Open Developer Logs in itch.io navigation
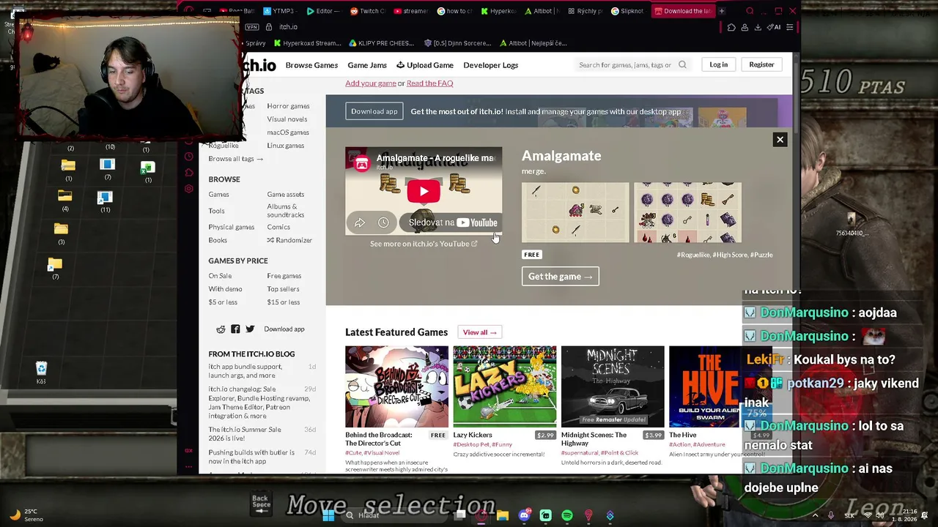 click(x=490, y=65)
